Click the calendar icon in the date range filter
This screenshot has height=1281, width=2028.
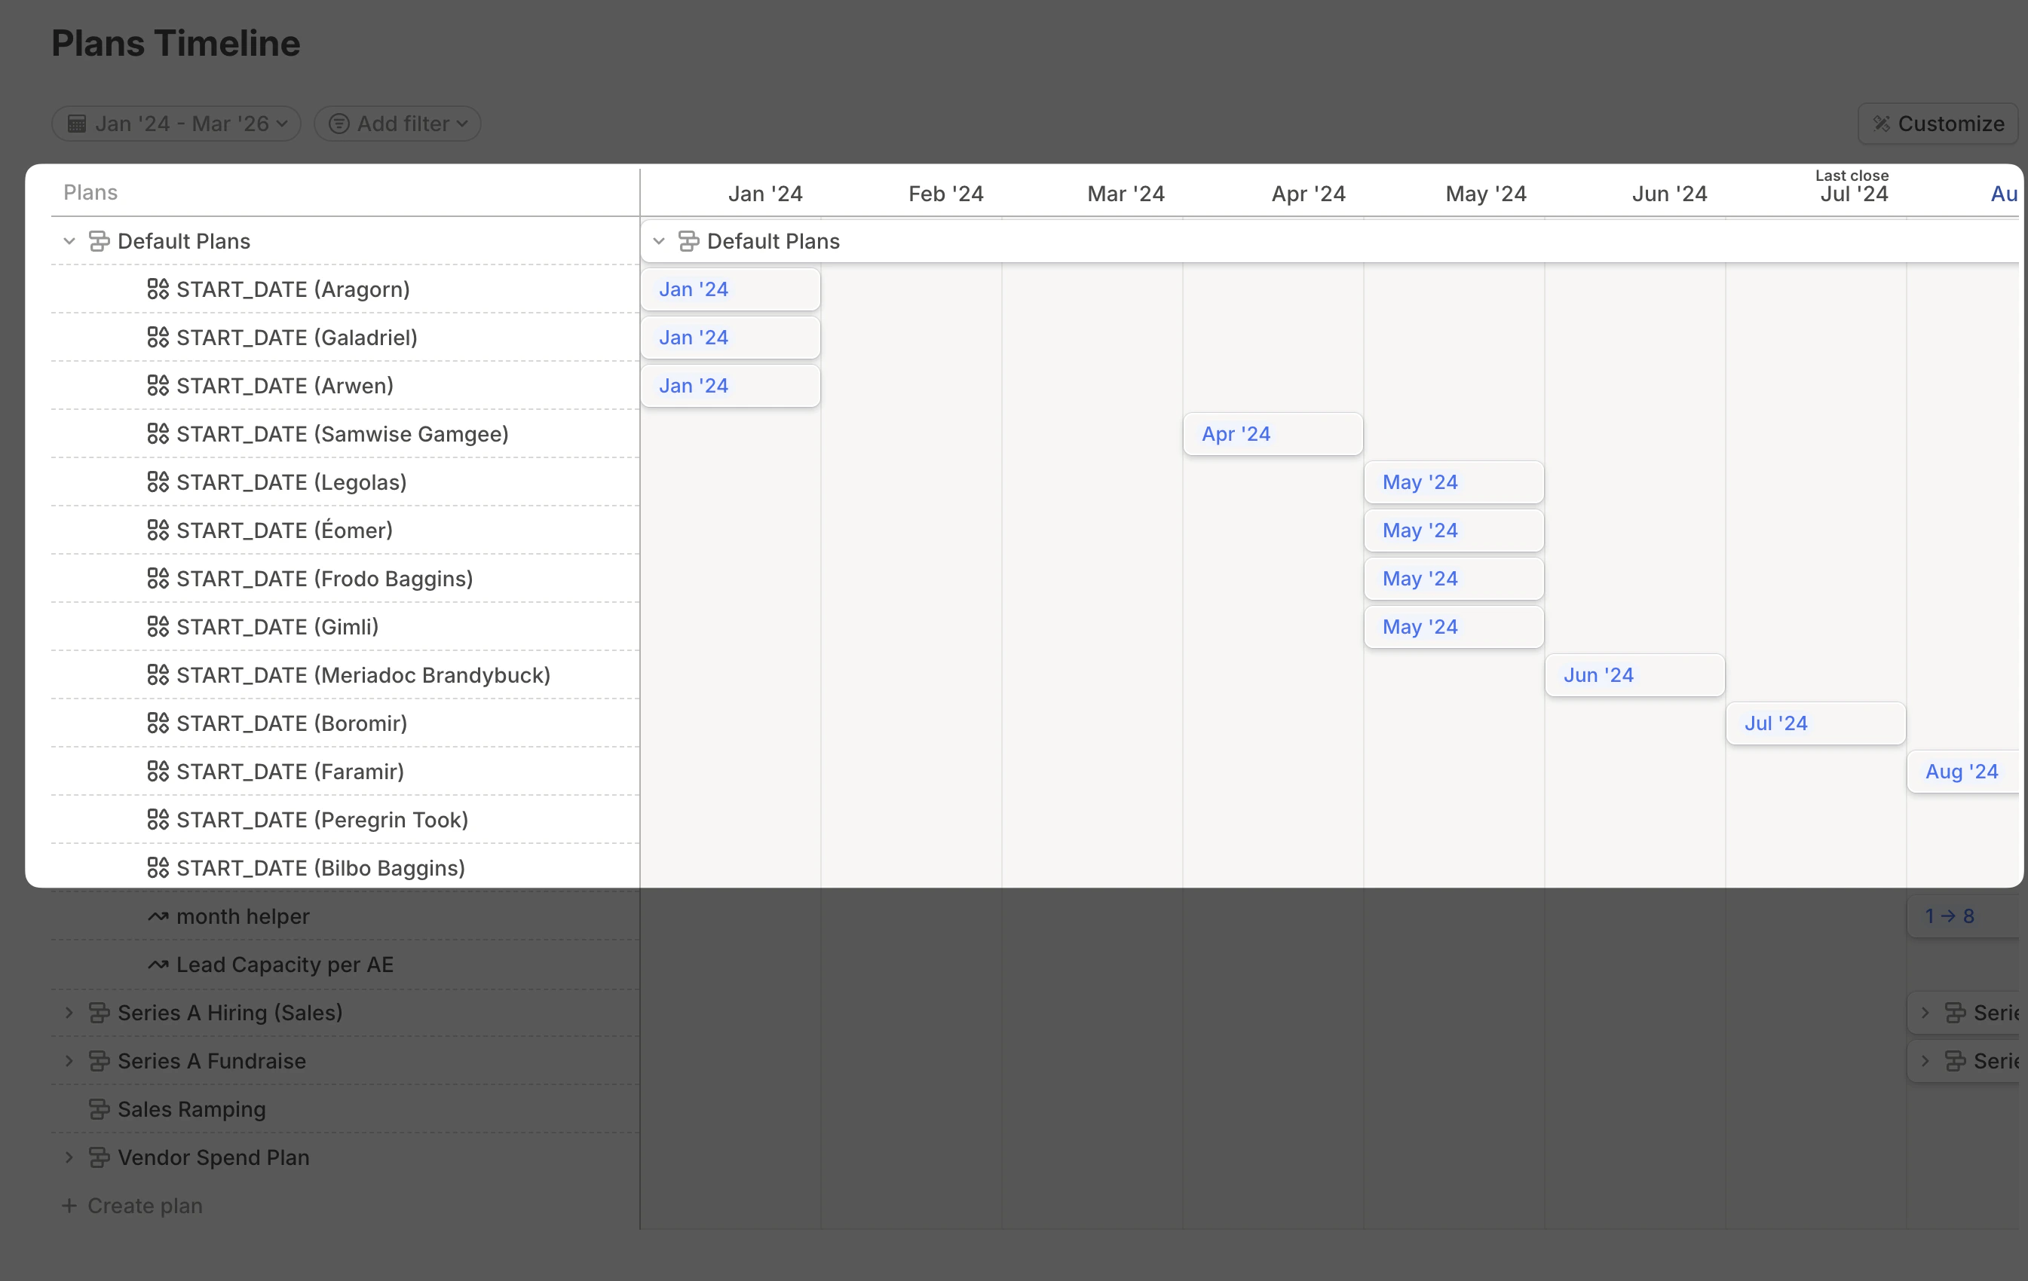point(78,123)
